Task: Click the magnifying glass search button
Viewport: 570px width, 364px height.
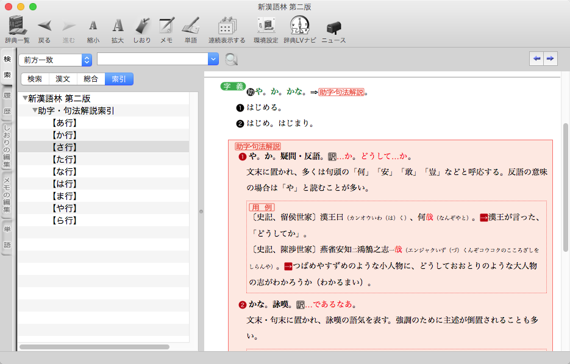Action: (x=231, y=59)
